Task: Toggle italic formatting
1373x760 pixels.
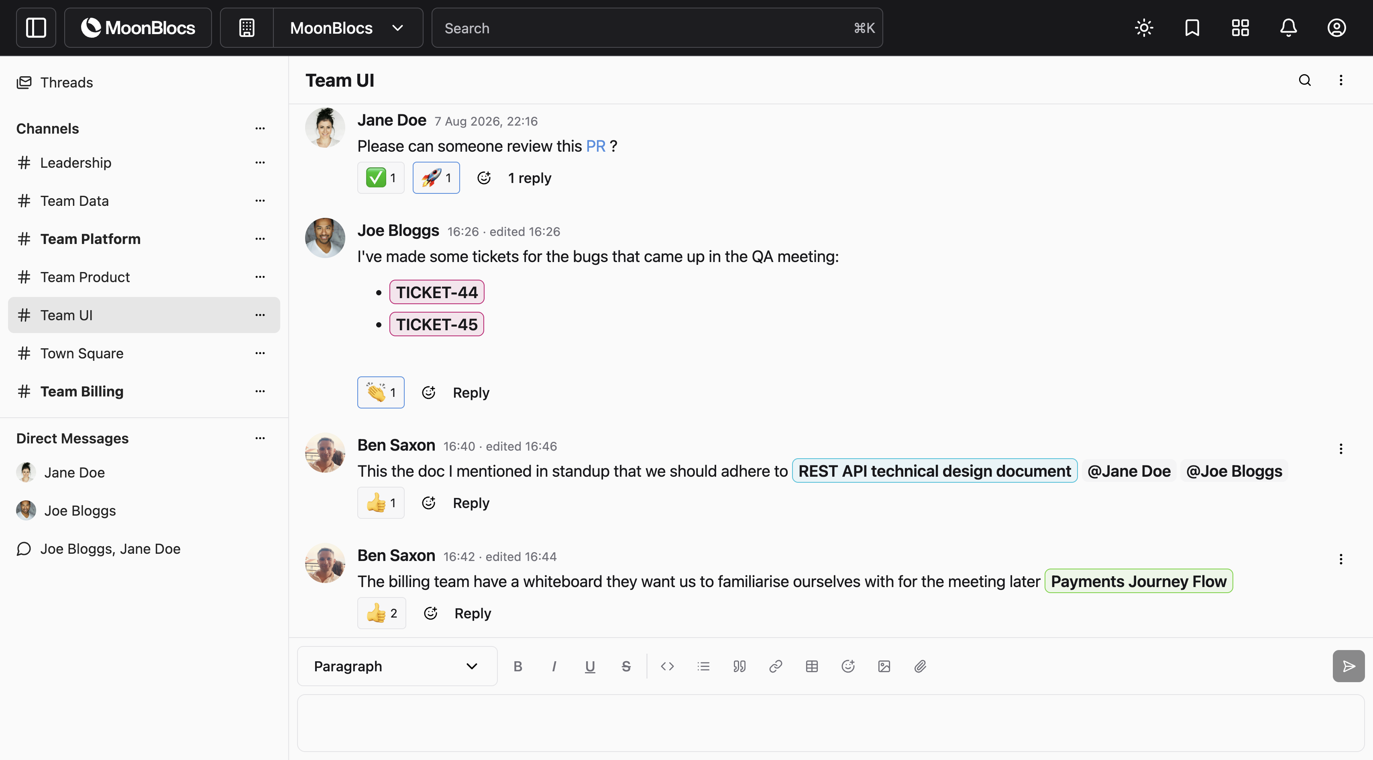Action: [554, 666]
